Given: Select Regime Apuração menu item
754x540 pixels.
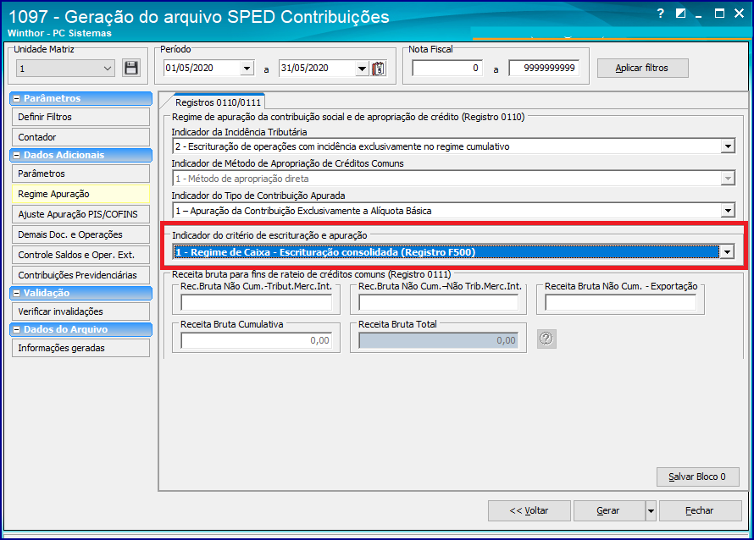Looking at the screenshot, I should click(80, 194).
